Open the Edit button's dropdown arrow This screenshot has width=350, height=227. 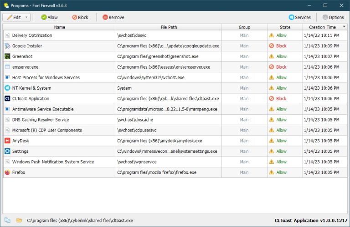(26, 17)
